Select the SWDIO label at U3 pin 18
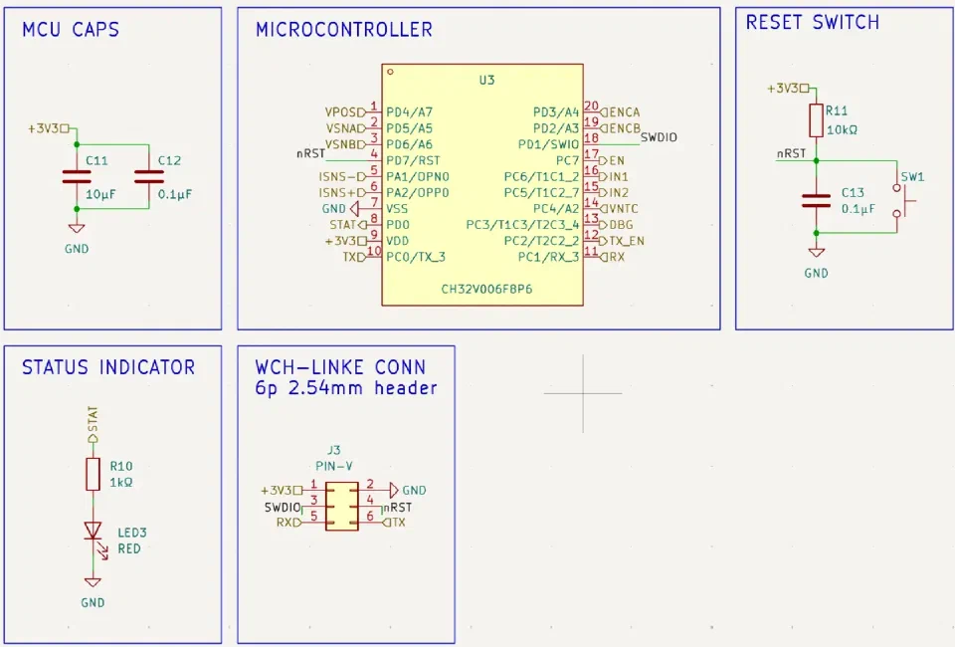Screen dimensions: 955x647 [x=659, y=137]
